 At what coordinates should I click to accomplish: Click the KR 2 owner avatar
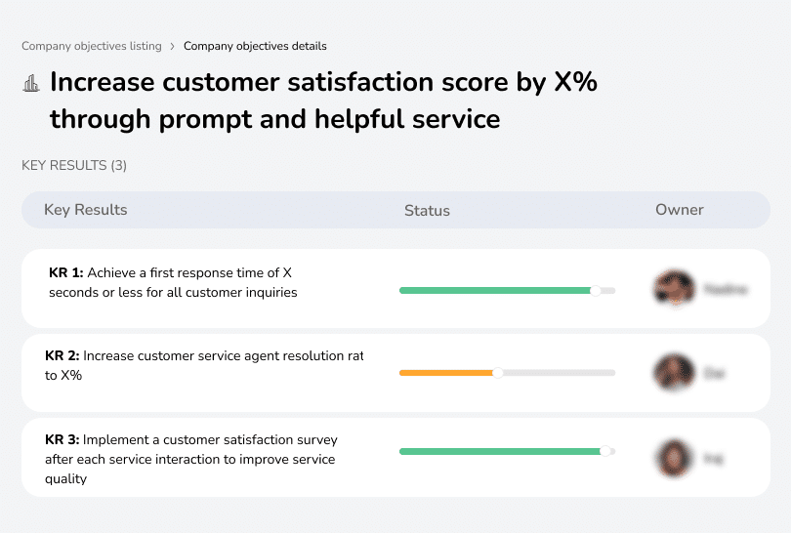coord(673,373)
